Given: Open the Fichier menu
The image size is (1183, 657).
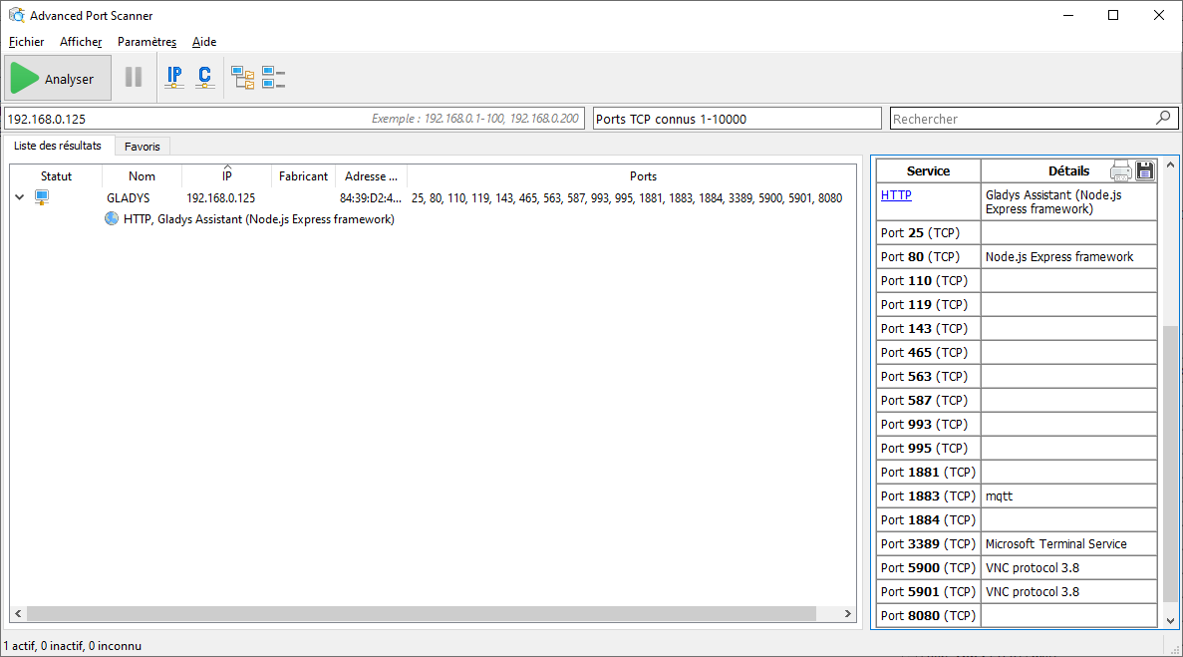Looking at the screenshot, I should 27,42.
